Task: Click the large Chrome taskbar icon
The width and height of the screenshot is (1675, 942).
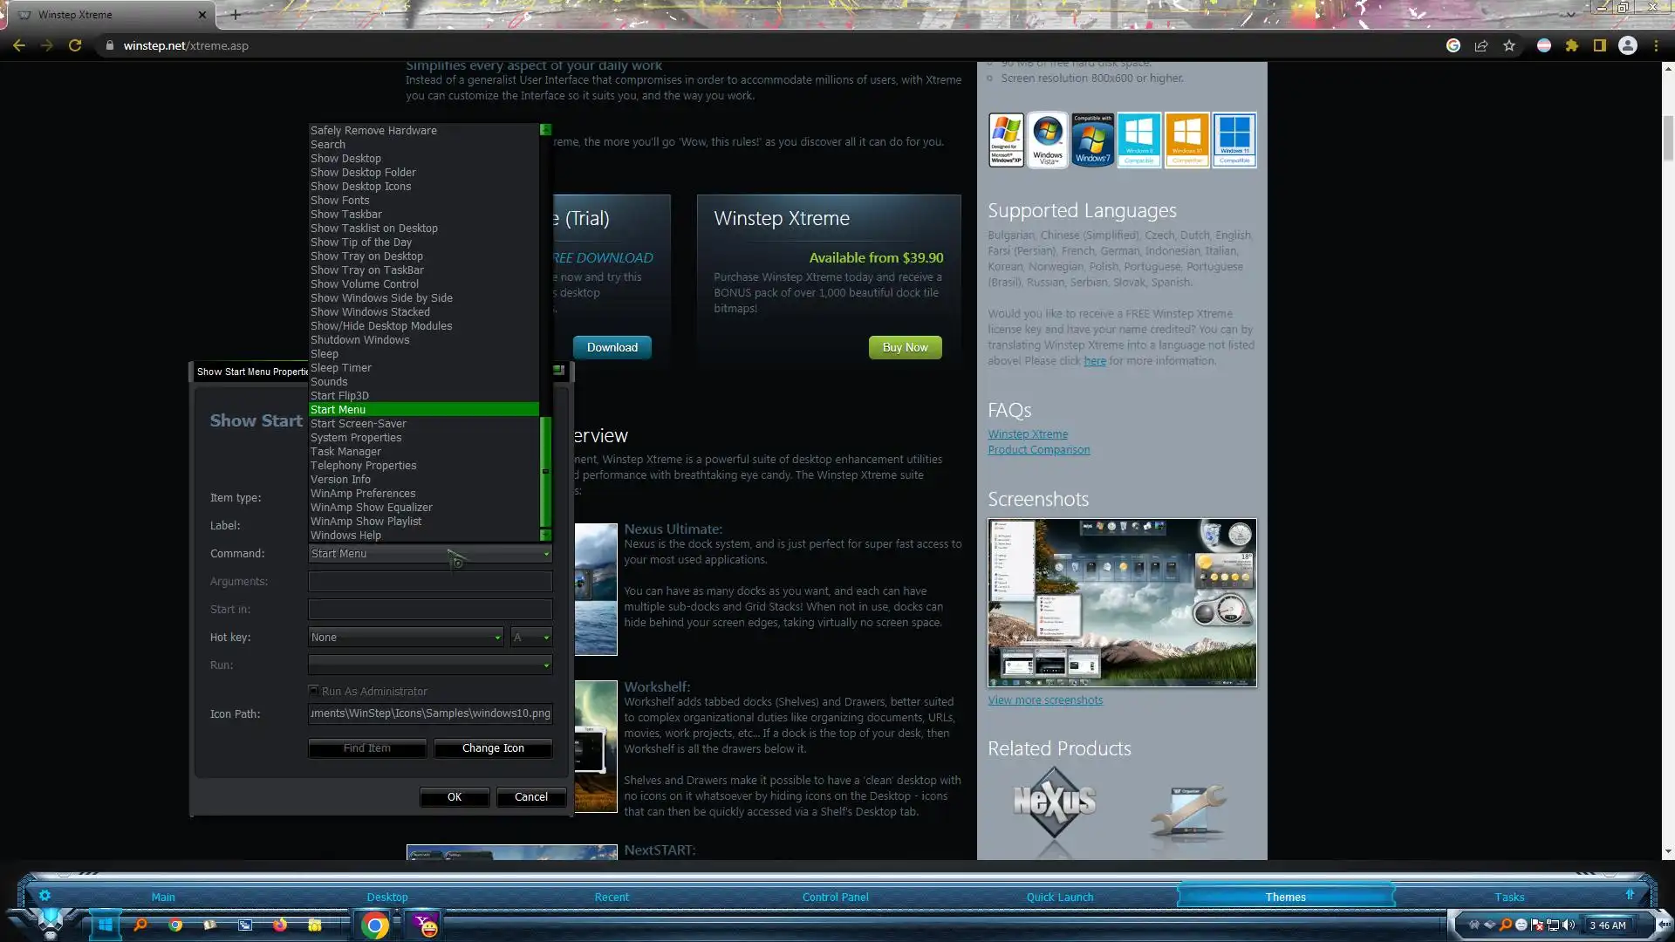Action: tap(375, 925)
